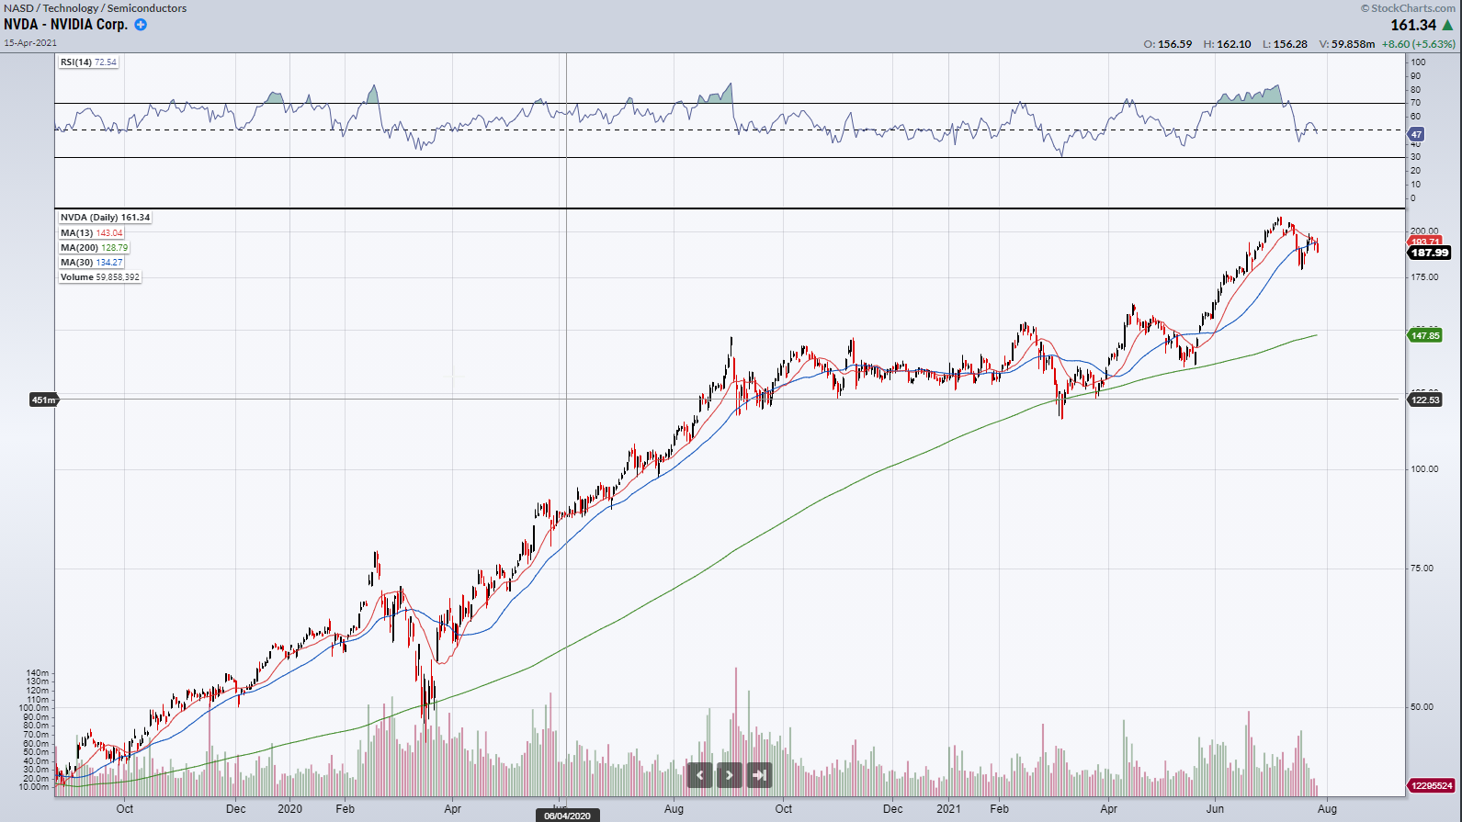1462x822 pixels.
Task: Select the MA(200) 128.79 legend label
Action: [94, 248]
